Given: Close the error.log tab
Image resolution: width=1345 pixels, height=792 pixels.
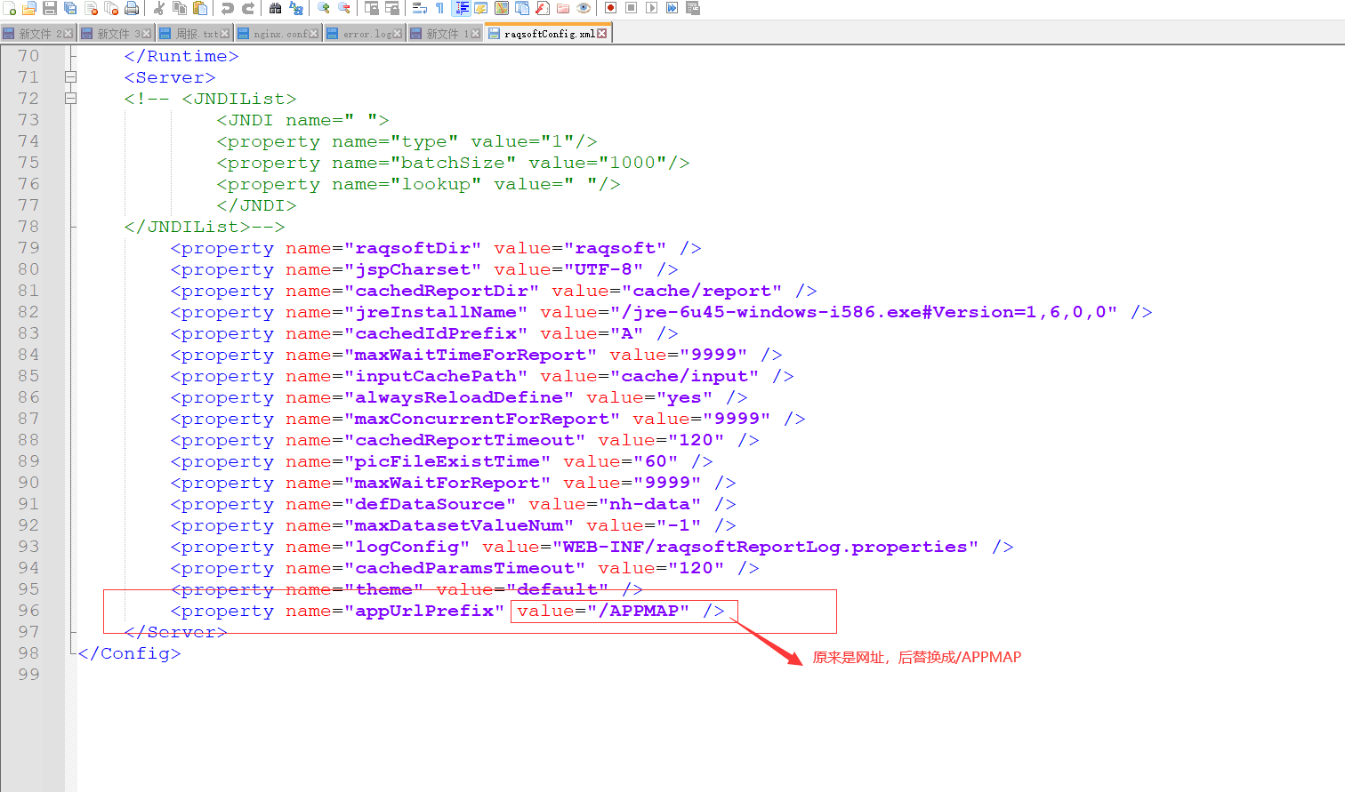Looking at the screenshot, I should tap(397, 34).
